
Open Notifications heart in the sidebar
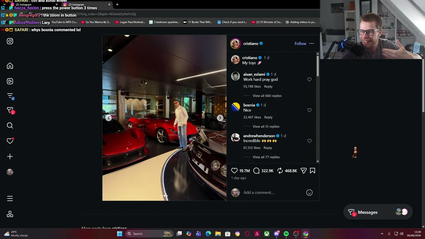[x=10, y=141]
